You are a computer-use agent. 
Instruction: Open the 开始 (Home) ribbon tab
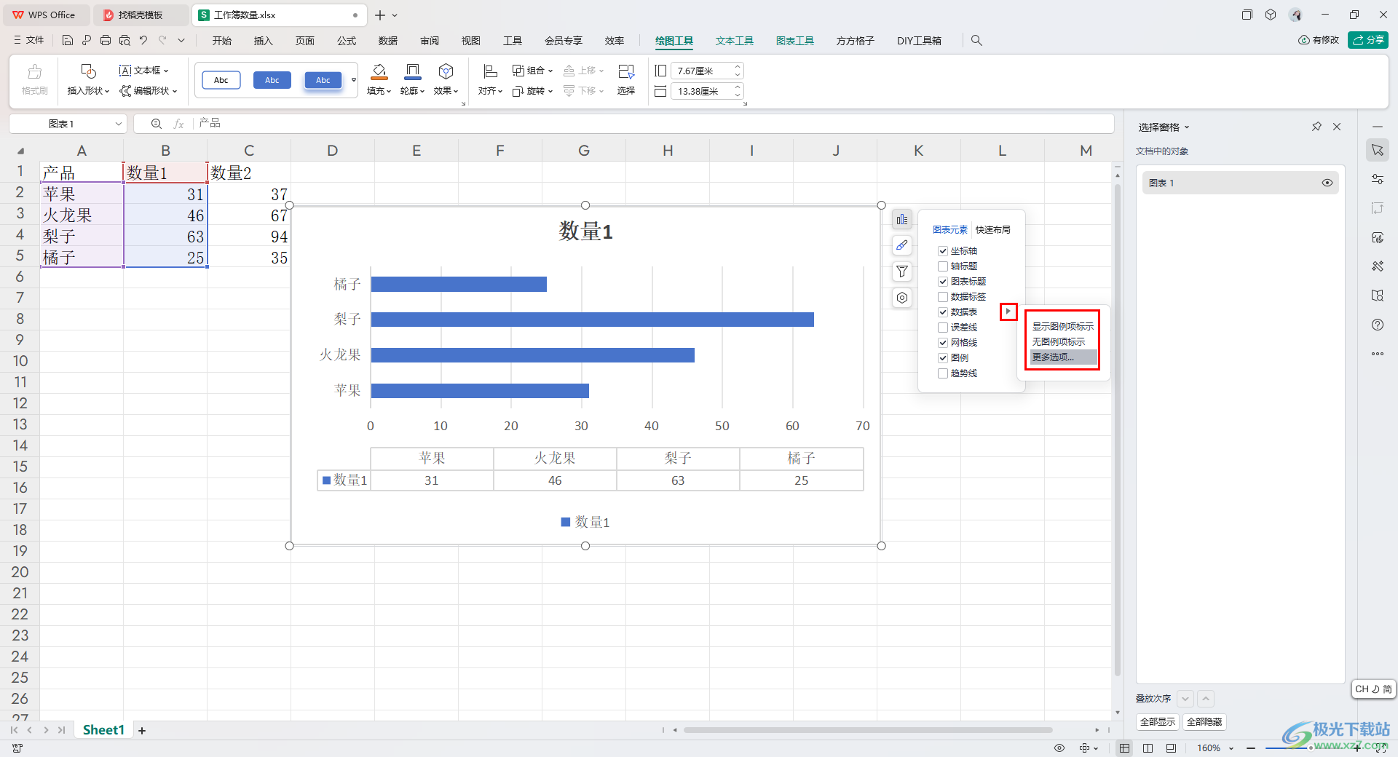(222, 41)
